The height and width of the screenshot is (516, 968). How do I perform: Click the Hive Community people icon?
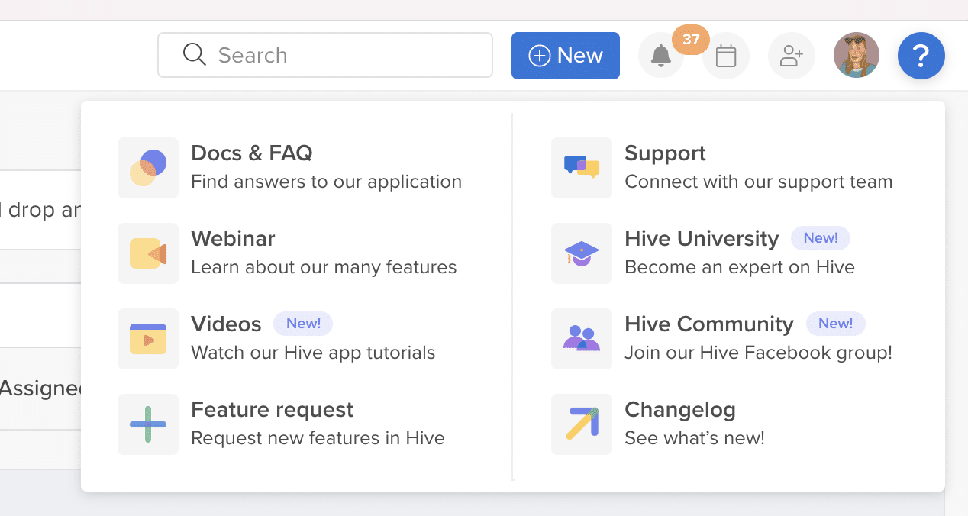click(x=582, y=339)
